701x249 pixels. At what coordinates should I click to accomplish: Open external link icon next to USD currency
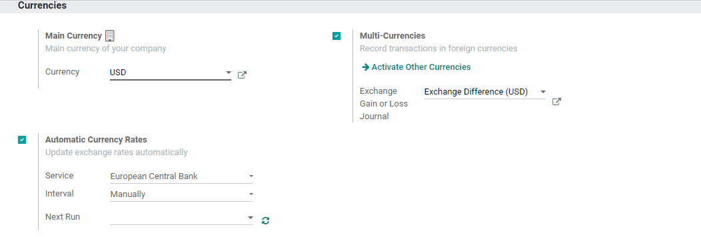[242, 75]
